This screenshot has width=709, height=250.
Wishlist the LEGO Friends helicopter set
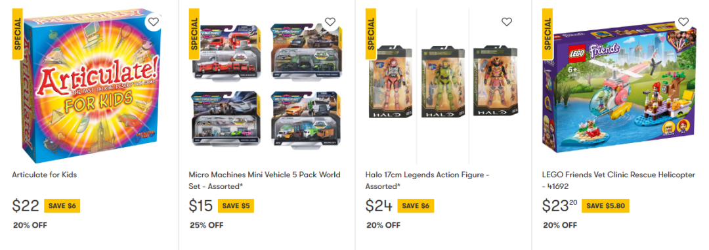(x=683, y=22)
